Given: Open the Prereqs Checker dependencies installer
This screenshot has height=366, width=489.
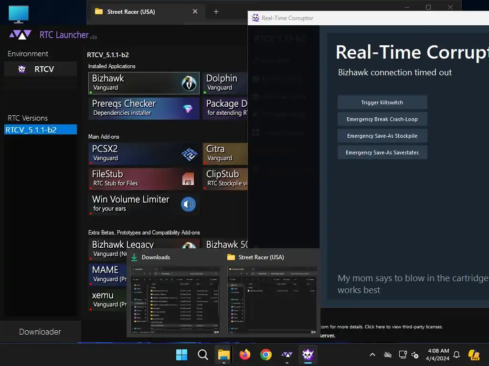Looking at the screenshot, I should [144, 108].
